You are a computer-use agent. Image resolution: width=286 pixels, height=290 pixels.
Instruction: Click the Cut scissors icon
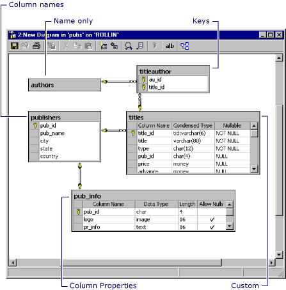(x=66, y=46)
